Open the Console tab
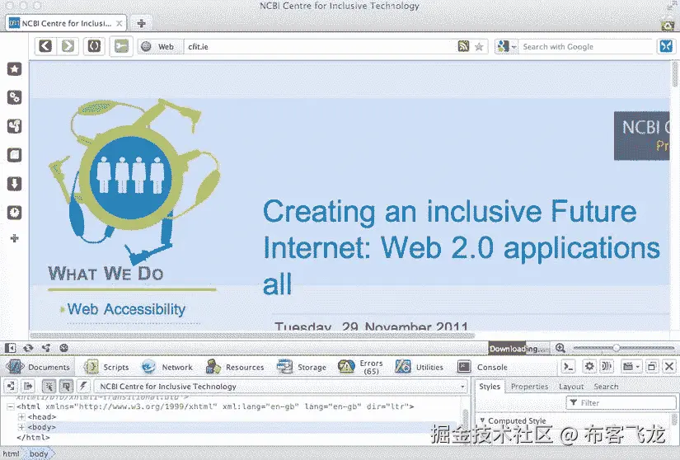Screen dimensions: 680x460 pyautogui.click(x=483, y=367)
